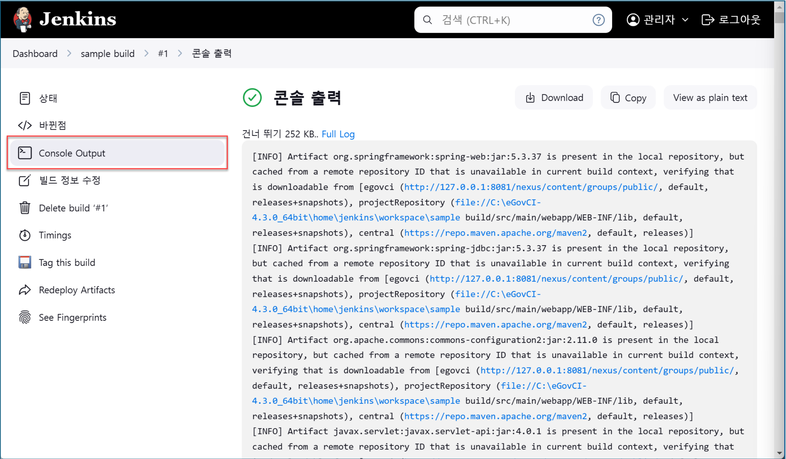This screenshot has width=786, height=459.
Task: Select the 상태 status icon in sidebar
Action: point(25,98)
